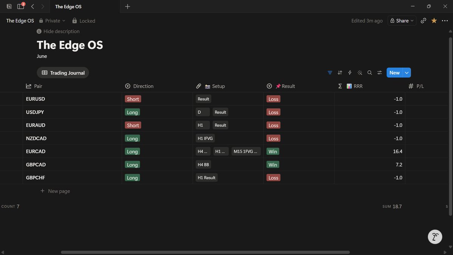Click the AI sparkle icon in toolbar
The width and height of the screenshot is (453, 255).
click(x=360, y=73)
